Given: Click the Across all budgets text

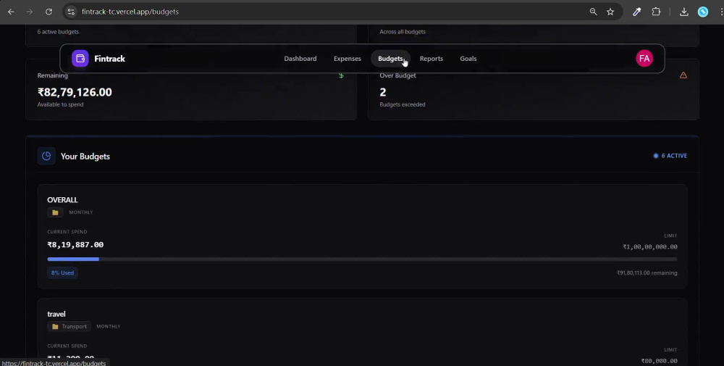Looking at the screenshot, I should (403, 32).
